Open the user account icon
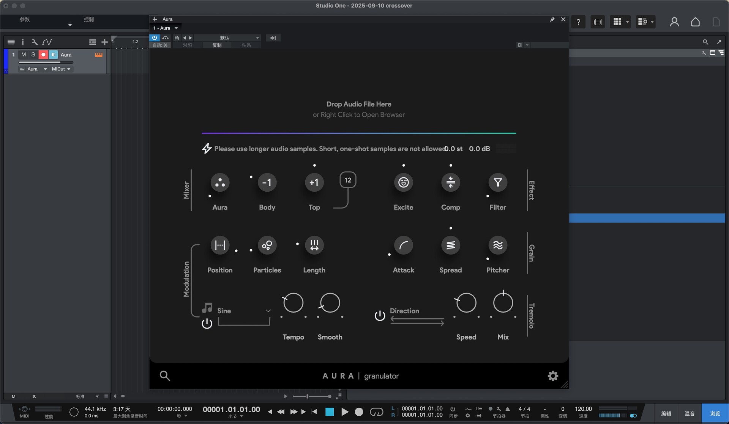Viewport: 729px width, 424px height. click(674, 22)
